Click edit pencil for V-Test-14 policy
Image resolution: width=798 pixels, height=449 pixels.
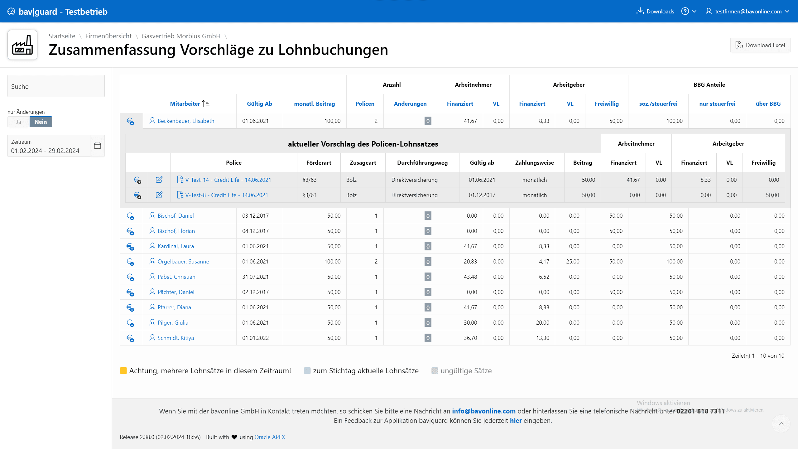point(159,180)
